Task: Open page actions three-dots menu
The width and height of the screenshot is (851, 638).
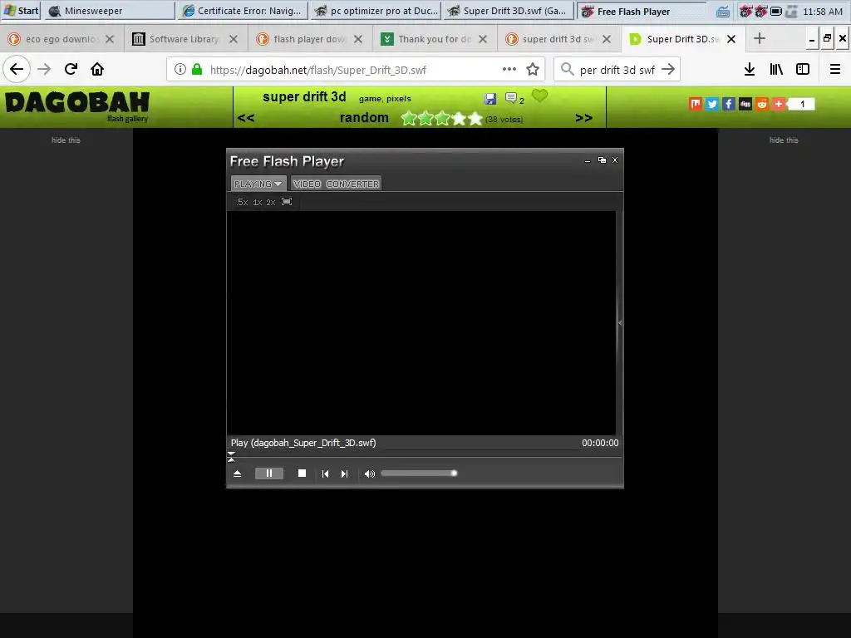Action: coord(509,69)
